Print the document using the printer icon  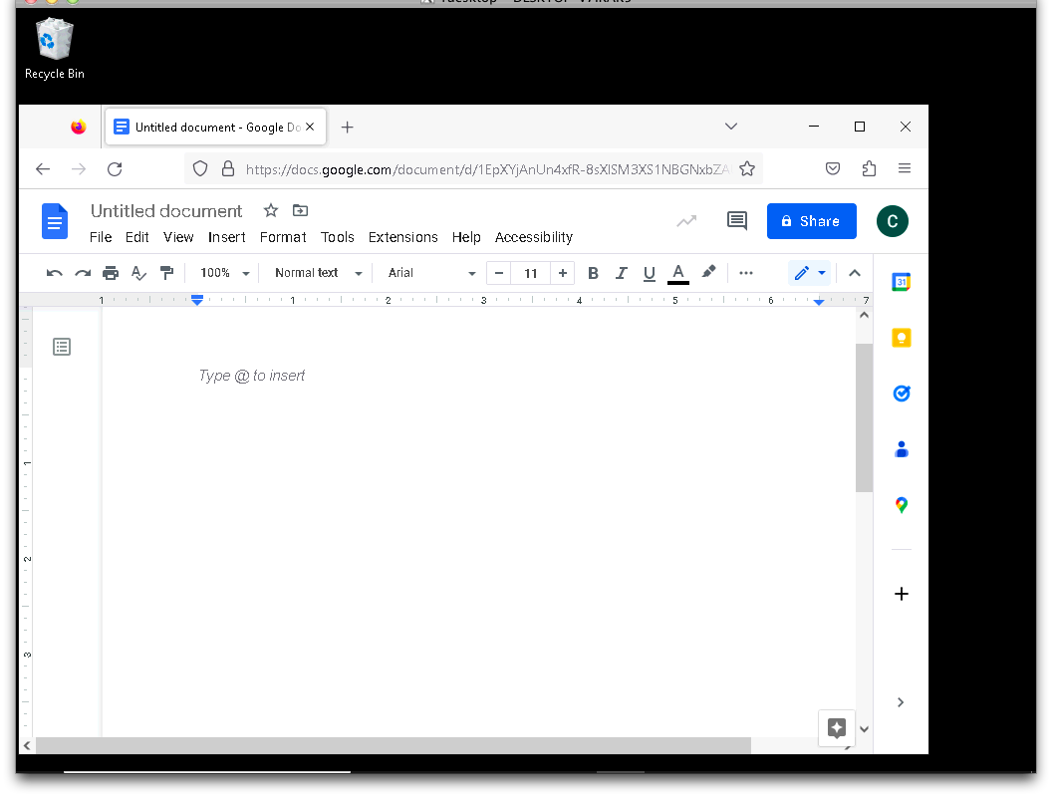click(x=111, y=273)
